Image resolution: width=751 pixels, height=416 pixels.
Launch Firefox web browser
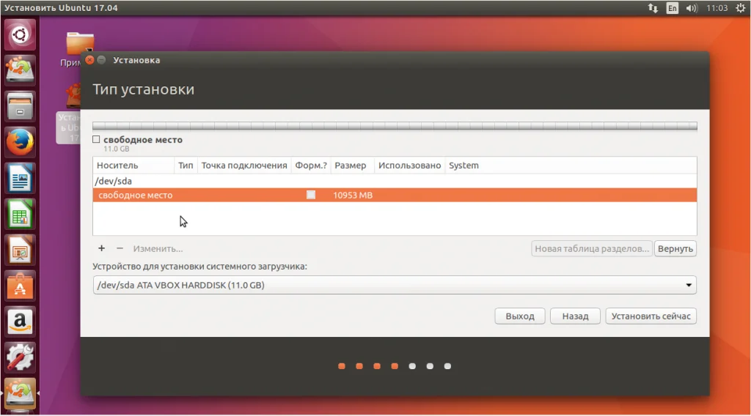[20, 143]
